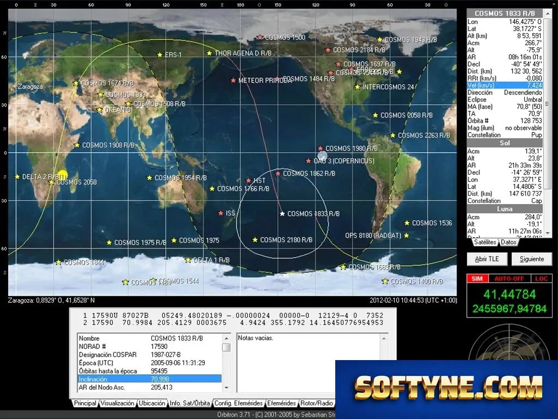The height and width of the screenshot is (419, 558).
Task: Click the HST satellite star on map
Action: pos(249,181)
